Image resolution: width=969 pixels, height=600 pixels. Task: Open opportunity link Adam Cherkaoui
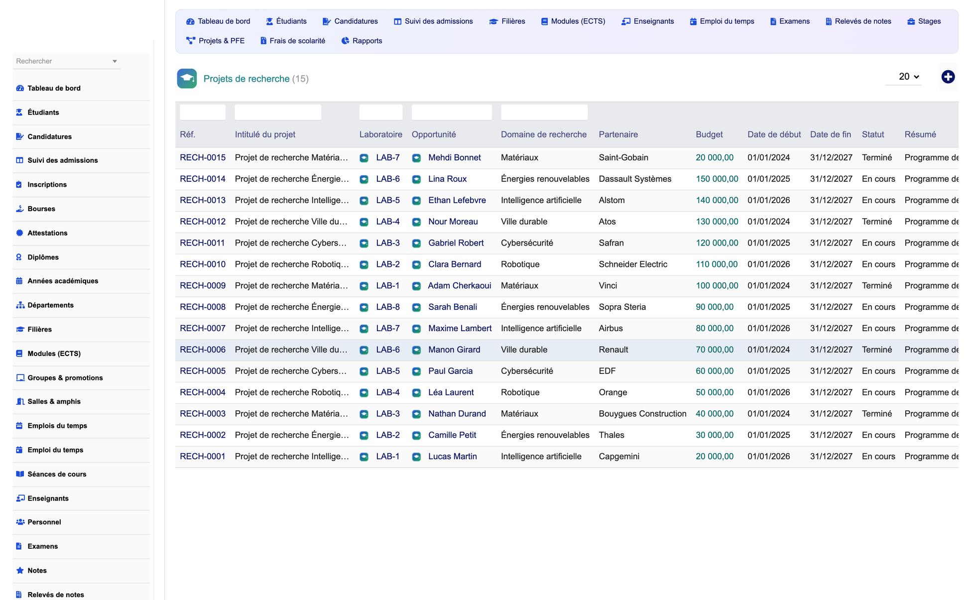(459, 286)
